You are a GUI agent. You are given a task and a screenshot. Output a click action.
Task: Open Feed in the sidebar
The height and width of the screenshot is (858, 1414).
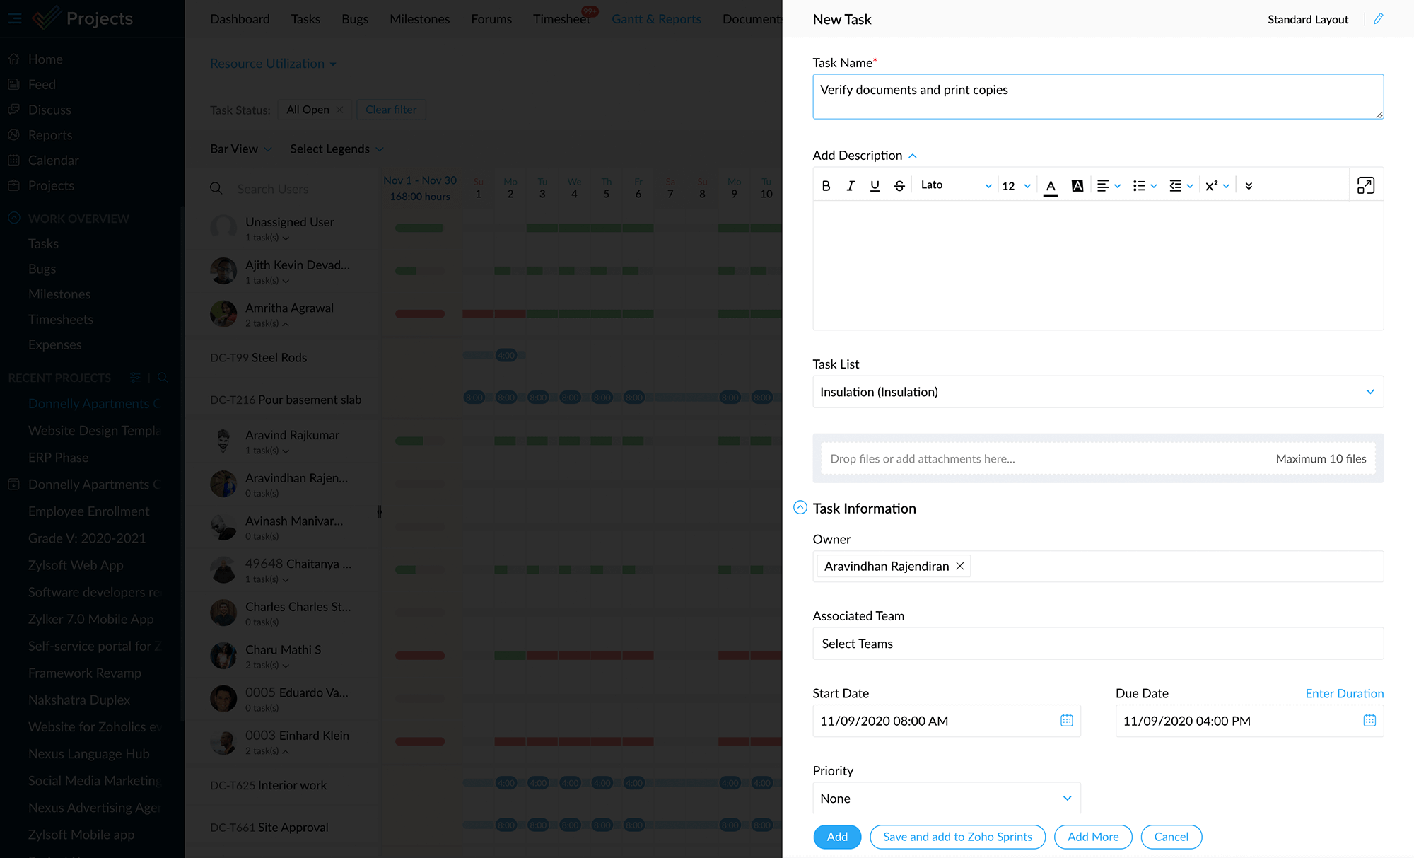pos(42,84)
